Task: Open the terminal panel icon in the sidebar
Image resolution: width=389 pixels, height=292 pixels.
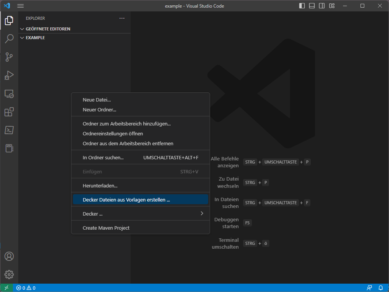Action: [x=9, y=130]
